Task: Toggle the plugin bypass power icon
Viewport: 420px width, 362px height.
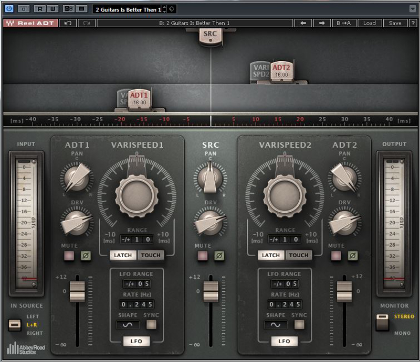Action: 9,8
